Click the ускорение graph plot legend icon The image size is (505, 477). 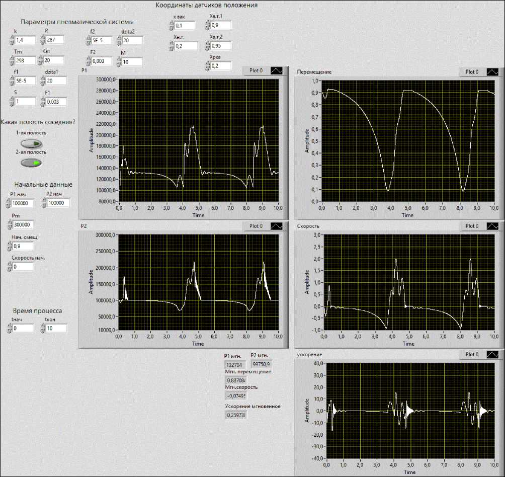(x=493, y=355)
